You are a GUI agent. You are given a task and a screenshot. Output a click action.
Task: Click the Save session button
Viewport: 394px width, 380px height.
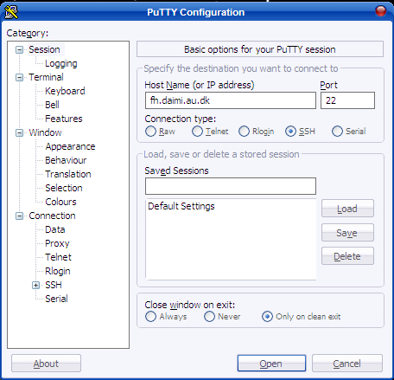pos(347,233)
